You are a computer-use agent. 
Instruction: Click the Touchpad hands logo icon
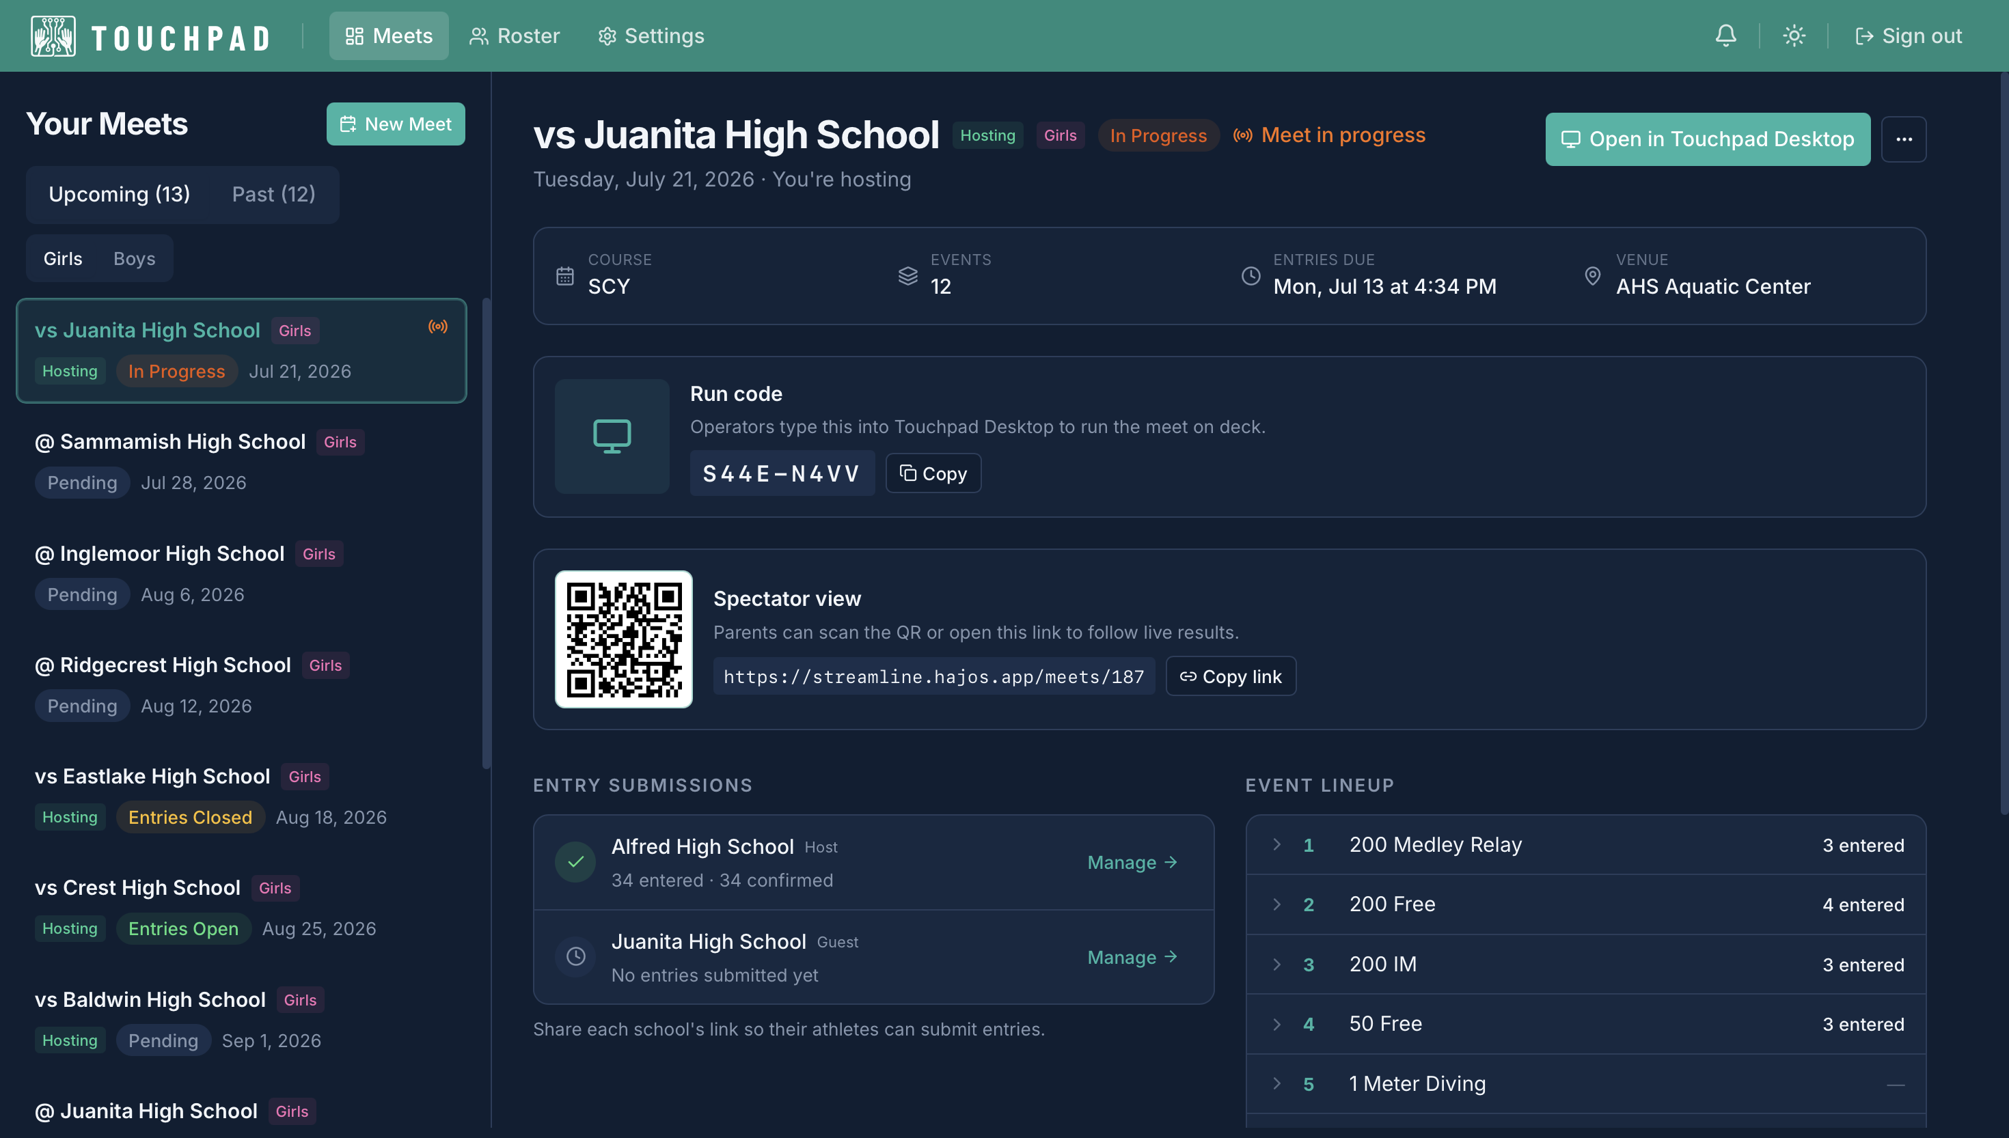point(53,36)
